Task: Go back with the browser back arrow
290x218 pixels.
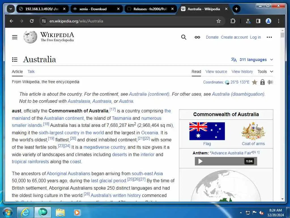Action: coord(11,21)
